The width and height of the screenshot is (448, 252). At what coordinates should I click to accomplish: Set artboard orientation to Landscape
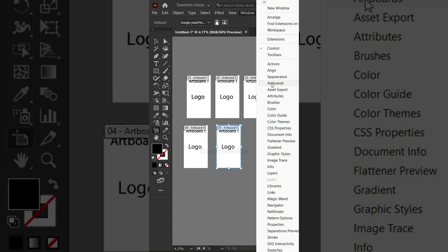pos(225,22)
